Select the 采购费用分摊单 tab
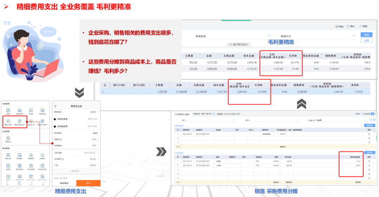Viewport: 379px width, 197px height. (182, 114)
